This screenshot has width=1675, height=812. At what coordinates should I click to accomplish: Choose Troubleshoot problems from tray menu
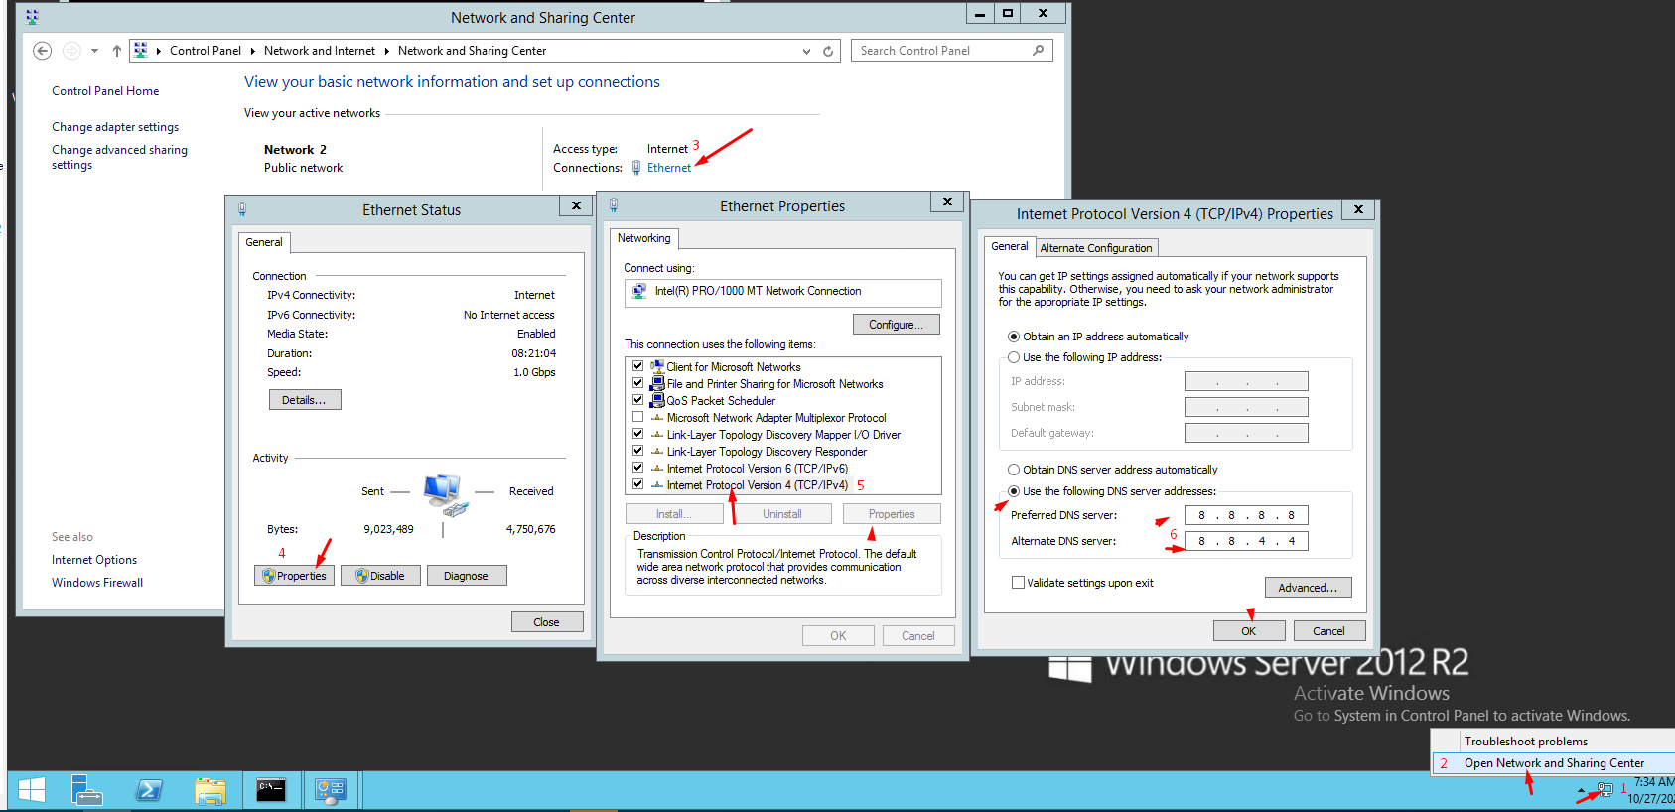click(x=1525, y=742)
